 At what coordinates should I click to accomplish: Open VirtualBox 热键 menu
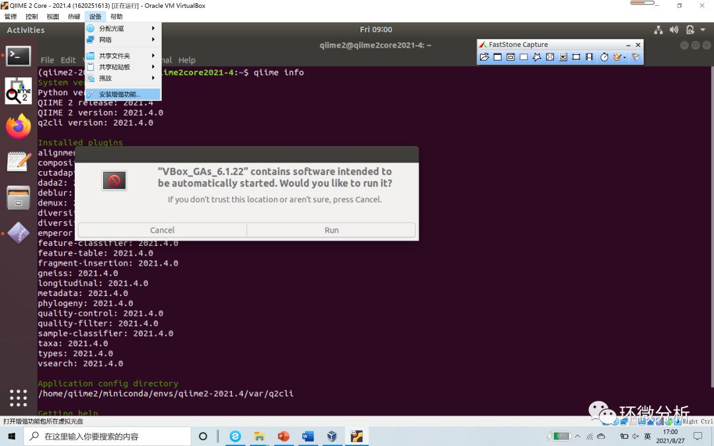(74, 17)
